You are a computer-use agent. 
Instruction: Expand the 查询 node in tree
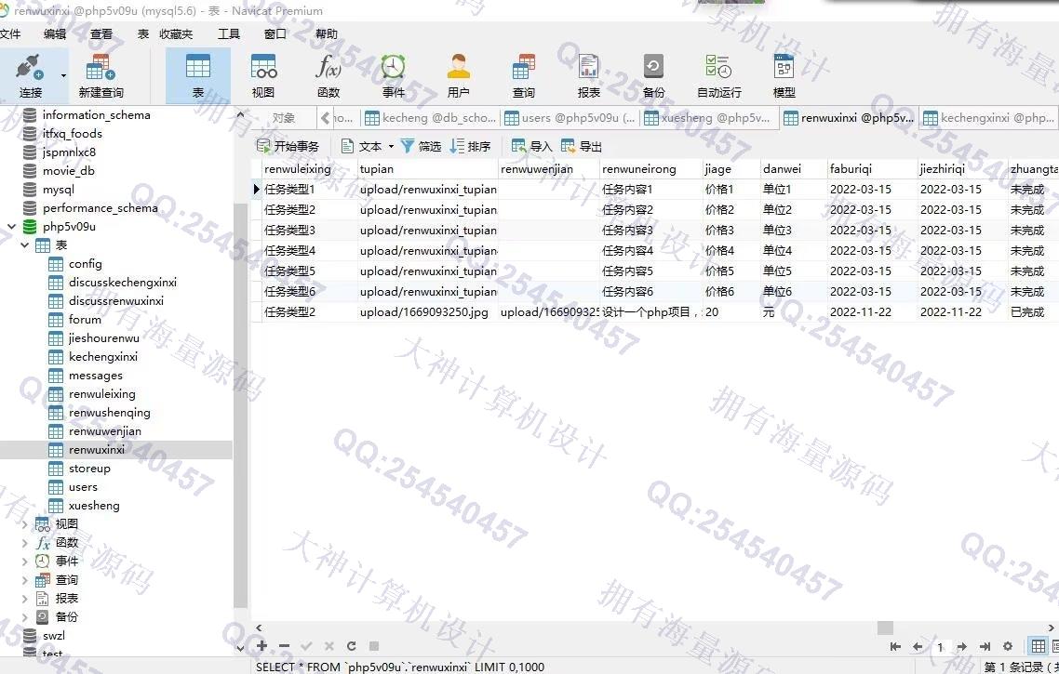[x=25, y=580]
